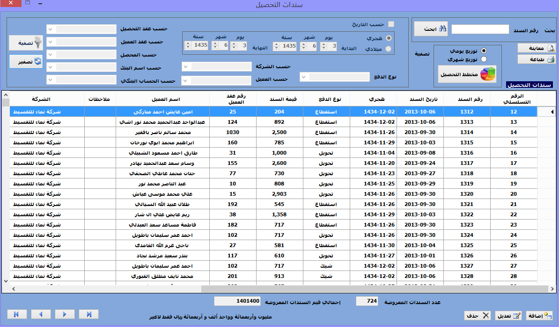Image resolution: width=559 pixels, height=327 pixels.
Task: Click the reset button (تصفير)
Action: click(26, 62)
